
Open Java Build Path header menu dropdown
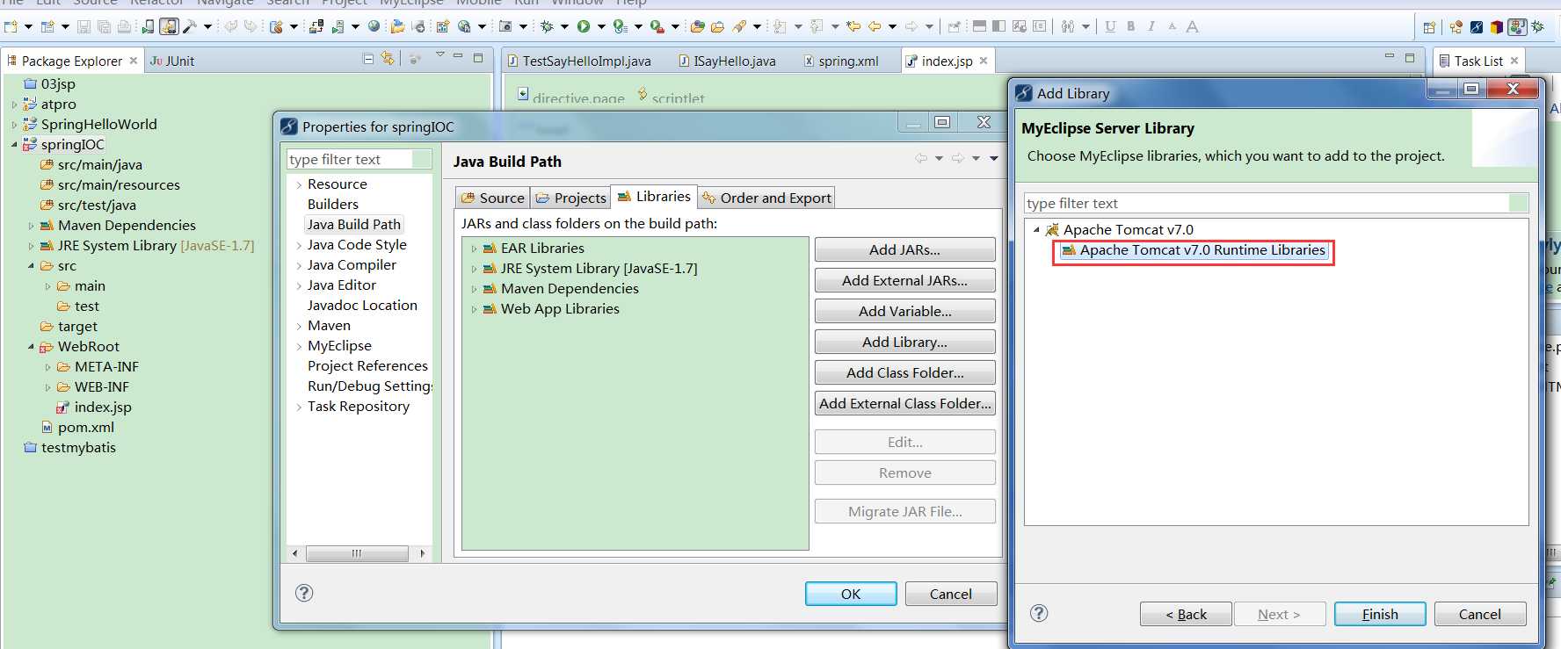[994, 159]
